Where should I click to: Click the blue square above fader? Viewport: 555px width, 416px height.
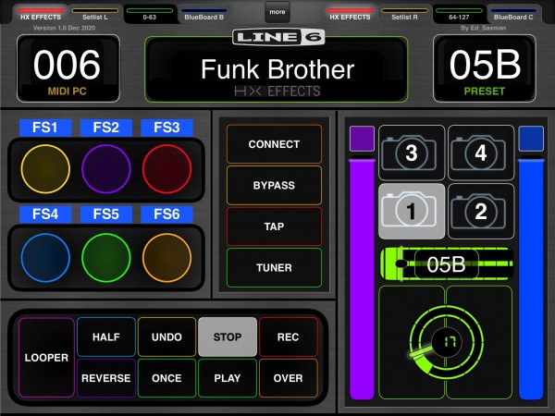531,139
